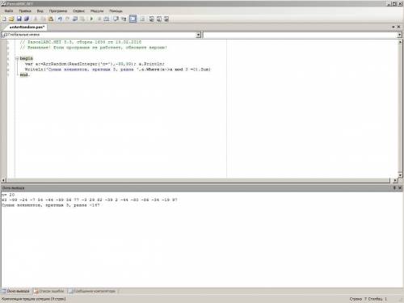
Task: Expand the right-hand combo box above the editor
Action: [399, 35]
